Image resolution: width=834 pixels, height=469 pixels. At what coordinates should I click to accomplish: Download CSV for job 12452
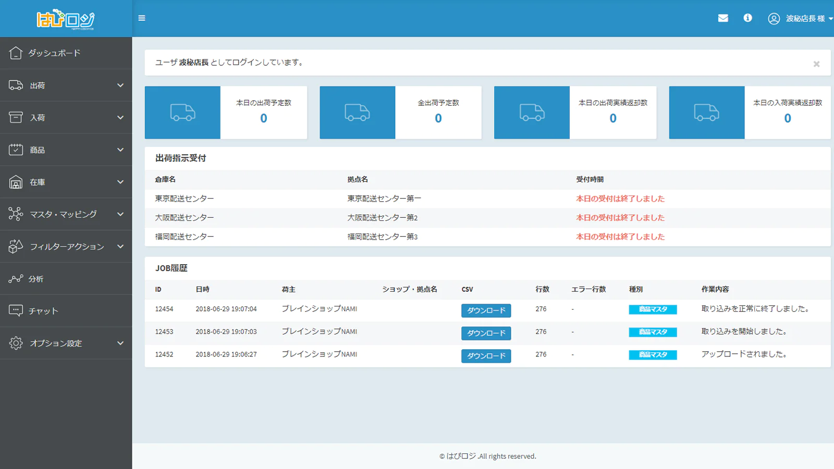[486, 356]
